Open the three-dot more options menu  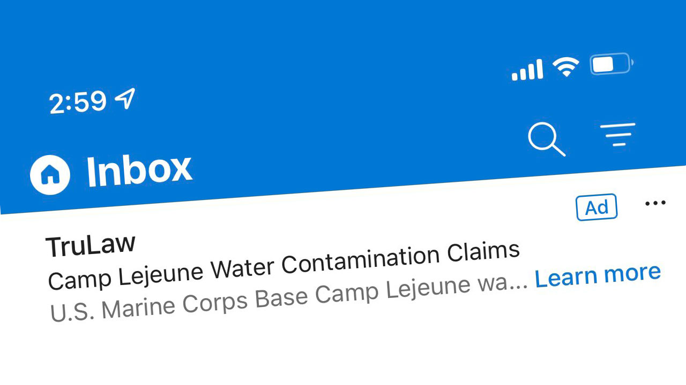655,203
